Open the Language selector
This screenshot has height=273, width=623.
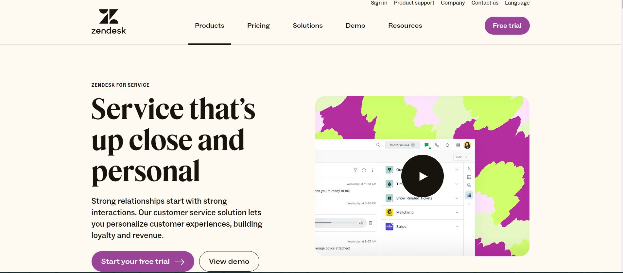click(517, 3)
